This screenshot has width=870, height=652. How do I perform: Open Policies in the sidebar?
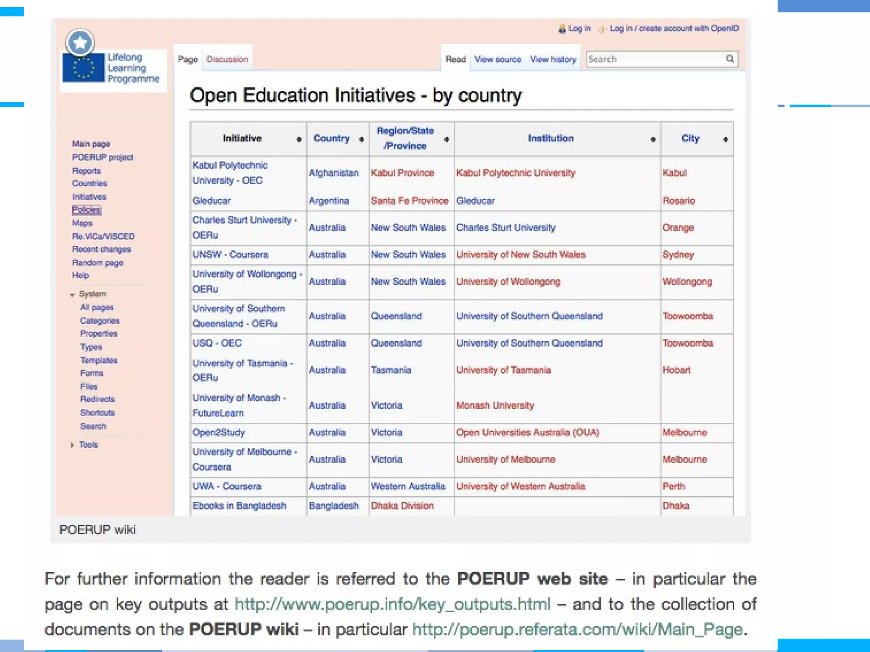pos(86,210)
